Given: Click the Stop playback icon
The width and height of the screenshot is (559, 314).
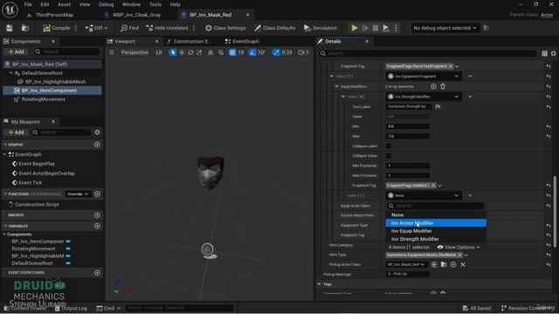Looking at the screenshot, I should pos(376,28).
